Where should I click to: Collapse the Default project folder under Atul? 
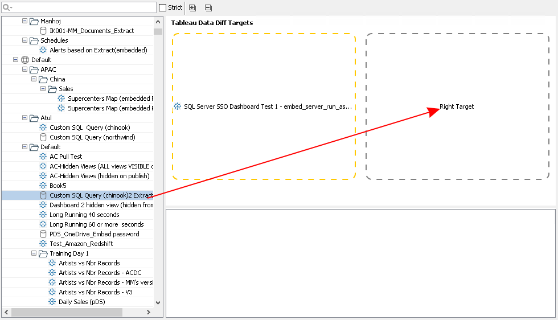25,147
